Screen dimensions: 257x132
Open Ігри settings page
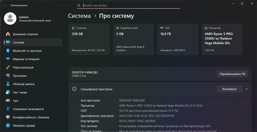(33, 100)
